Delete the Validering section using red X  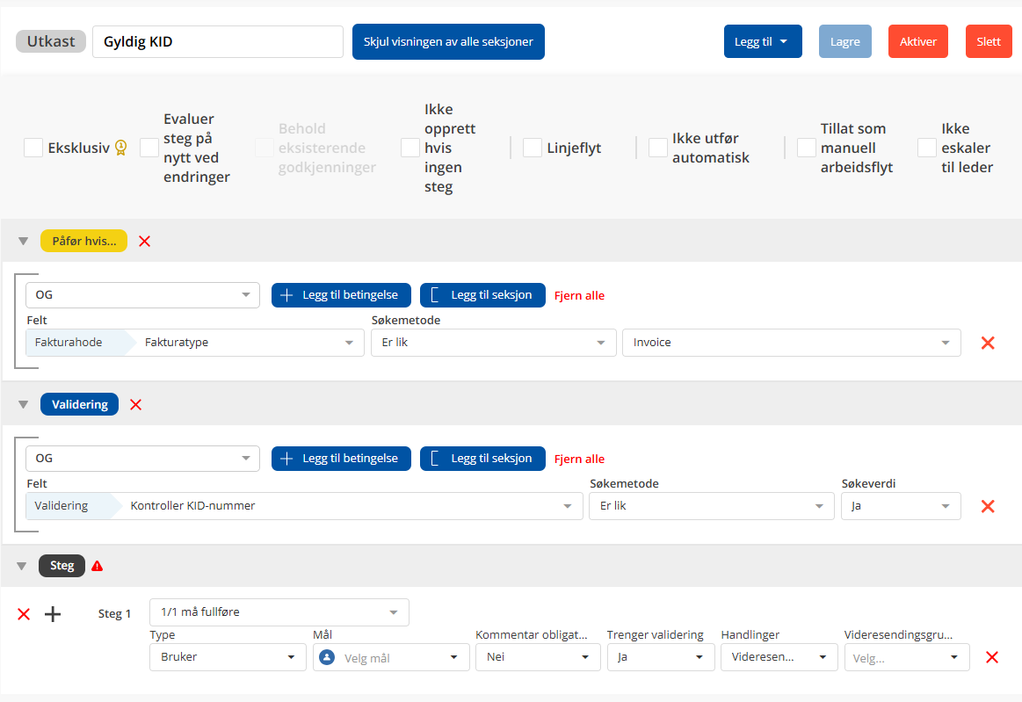(135, 405)
